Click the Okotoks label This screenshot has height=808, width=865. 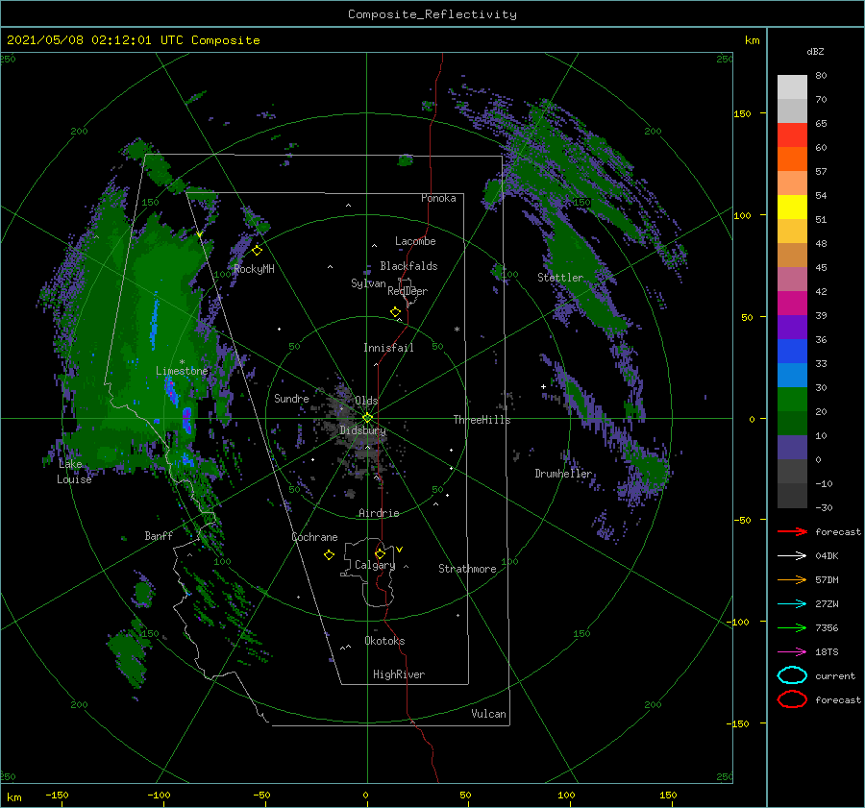(x=384, y=641)
